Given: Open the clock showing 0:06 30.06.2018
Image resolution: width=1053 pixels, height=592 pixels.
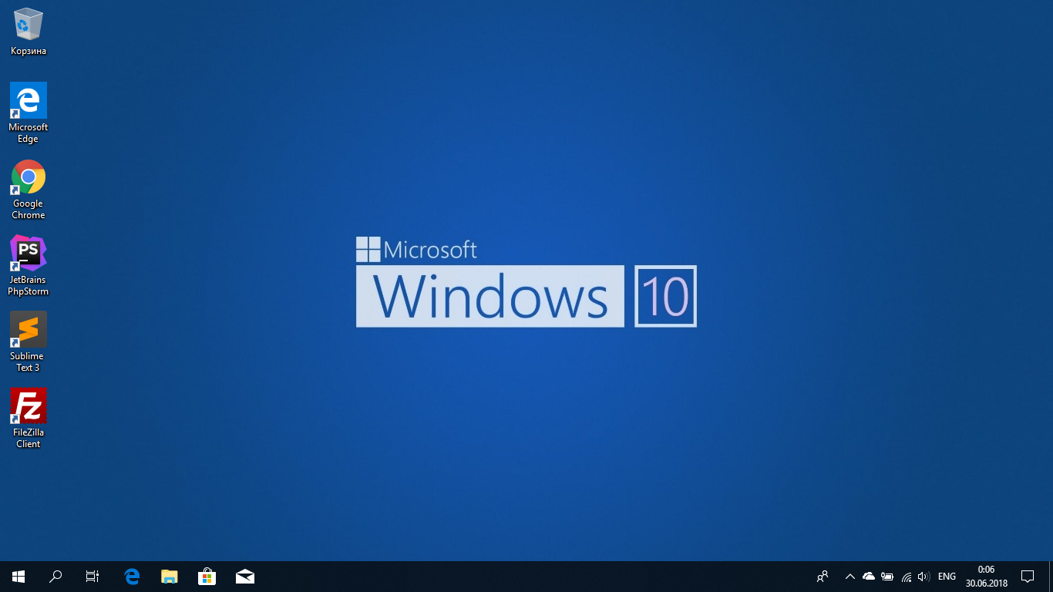Looking at the screenshot, I should pyautogui.click(x=986, y=576).
